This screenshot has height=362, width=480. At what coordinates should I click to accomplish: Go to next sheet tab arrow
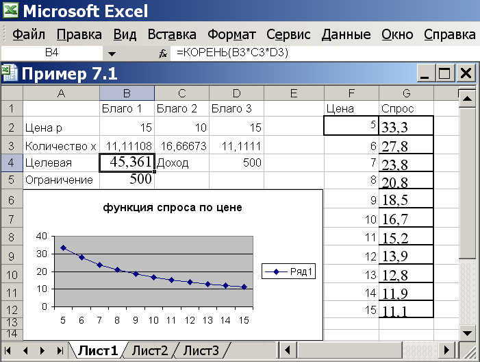(42, 350)
